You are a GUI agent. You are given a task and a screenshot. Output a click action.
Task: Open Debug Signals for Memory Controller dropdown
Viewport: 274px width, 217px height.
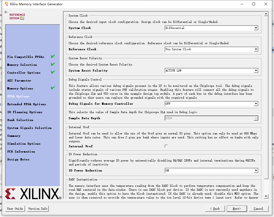pyautogui.click(x=212, y=104)
